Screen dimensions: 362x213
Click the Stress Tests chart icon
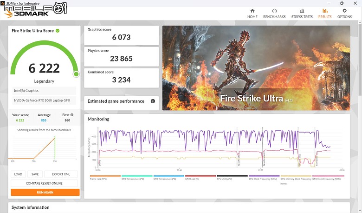pos(302,11)
